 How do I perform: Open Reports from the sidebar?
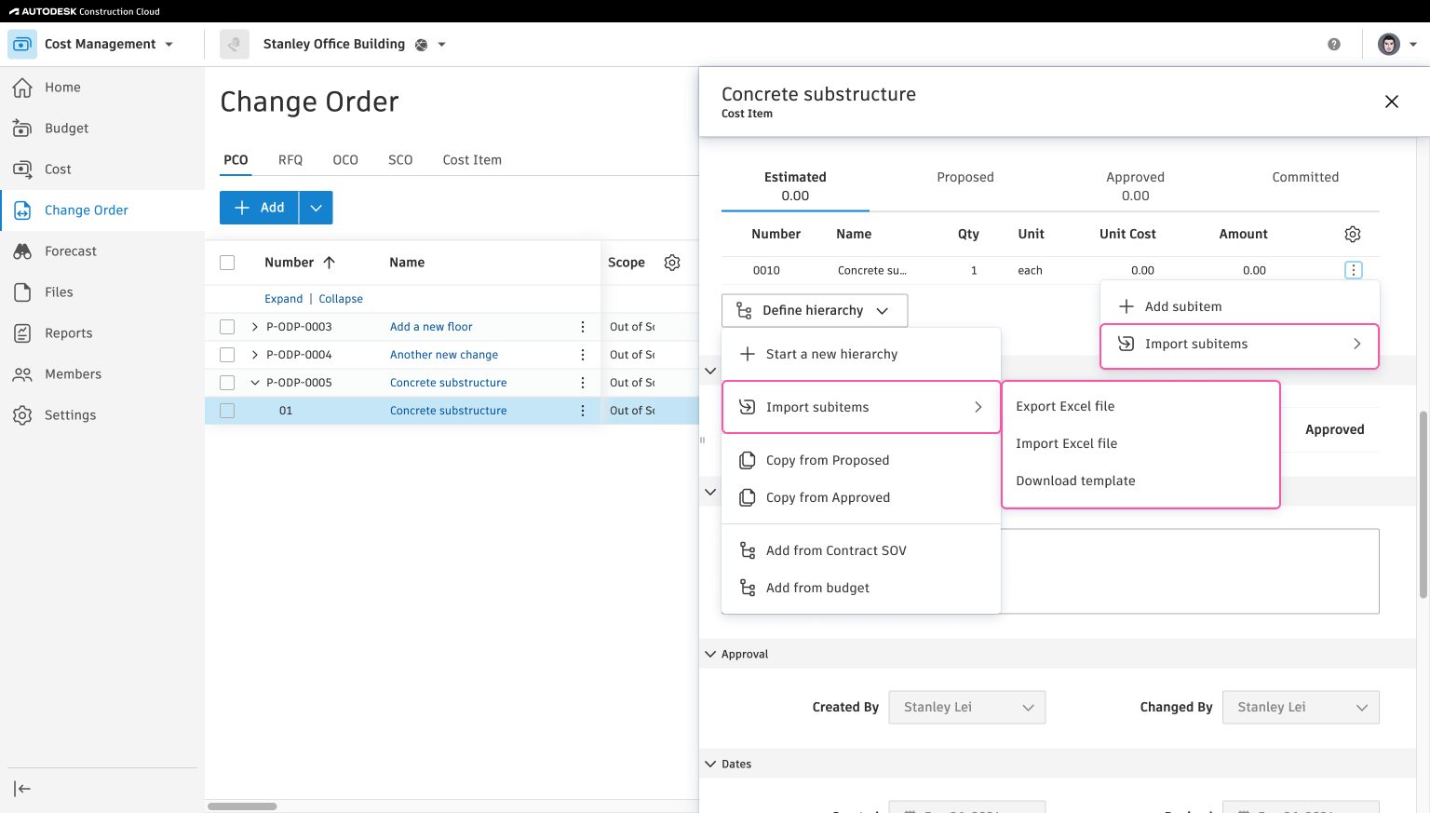coord(69,332)
